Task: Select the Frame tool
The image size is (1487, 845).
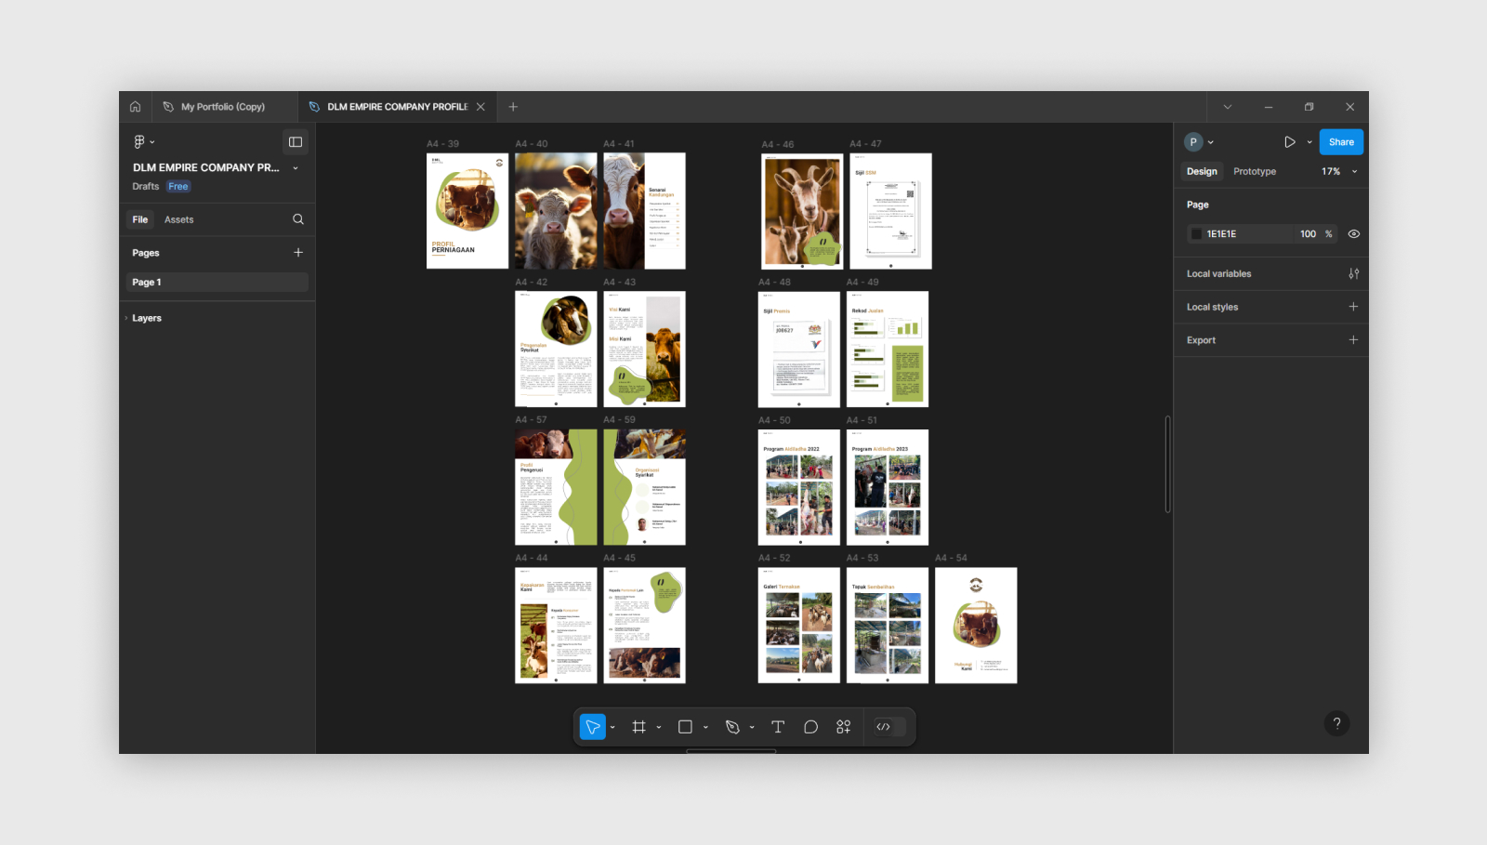Action: tap(638, 727)
